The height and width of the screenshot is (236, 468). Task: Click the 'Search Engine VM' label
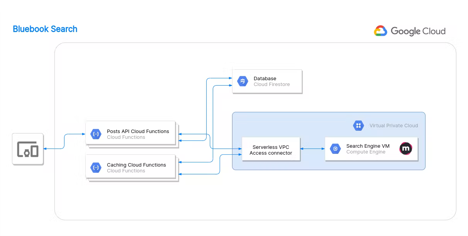pyautogui.click(x=368, y=146)
